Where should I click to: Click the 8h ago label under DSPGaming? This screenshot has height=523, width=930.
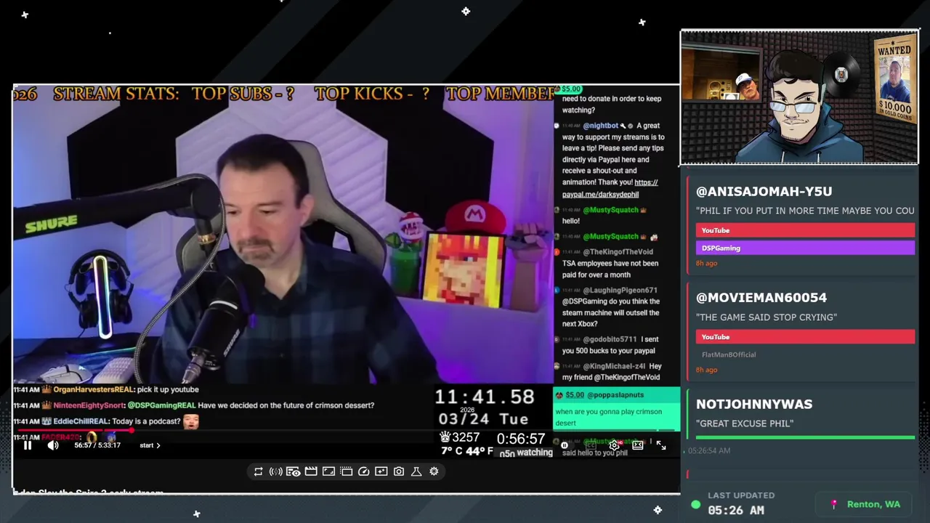(x=706, y=263)
